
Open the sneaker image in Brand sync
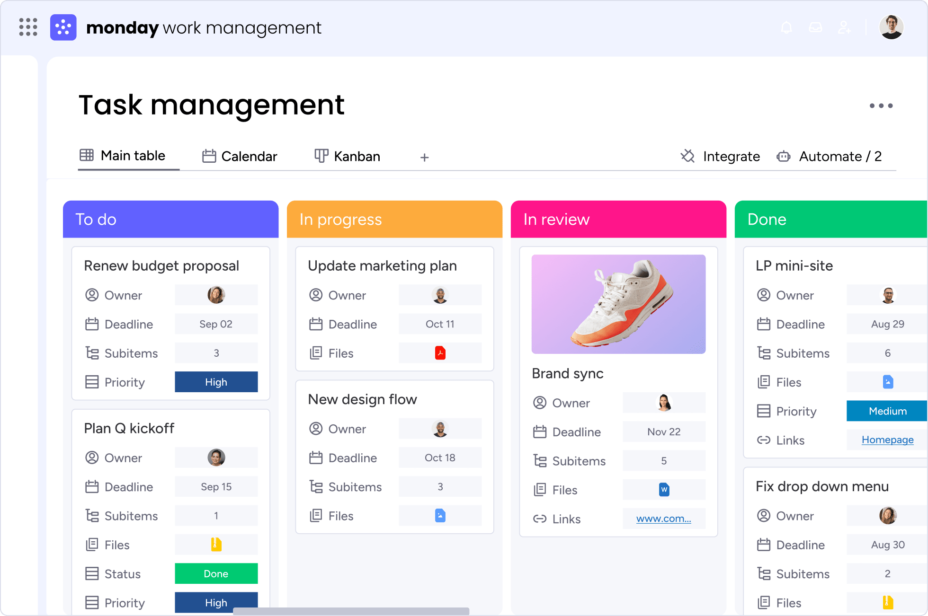point(618,304)
